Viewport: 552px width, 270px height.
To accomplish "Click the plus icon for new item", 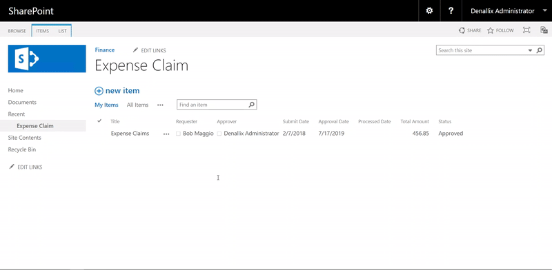I will point(99,91).
